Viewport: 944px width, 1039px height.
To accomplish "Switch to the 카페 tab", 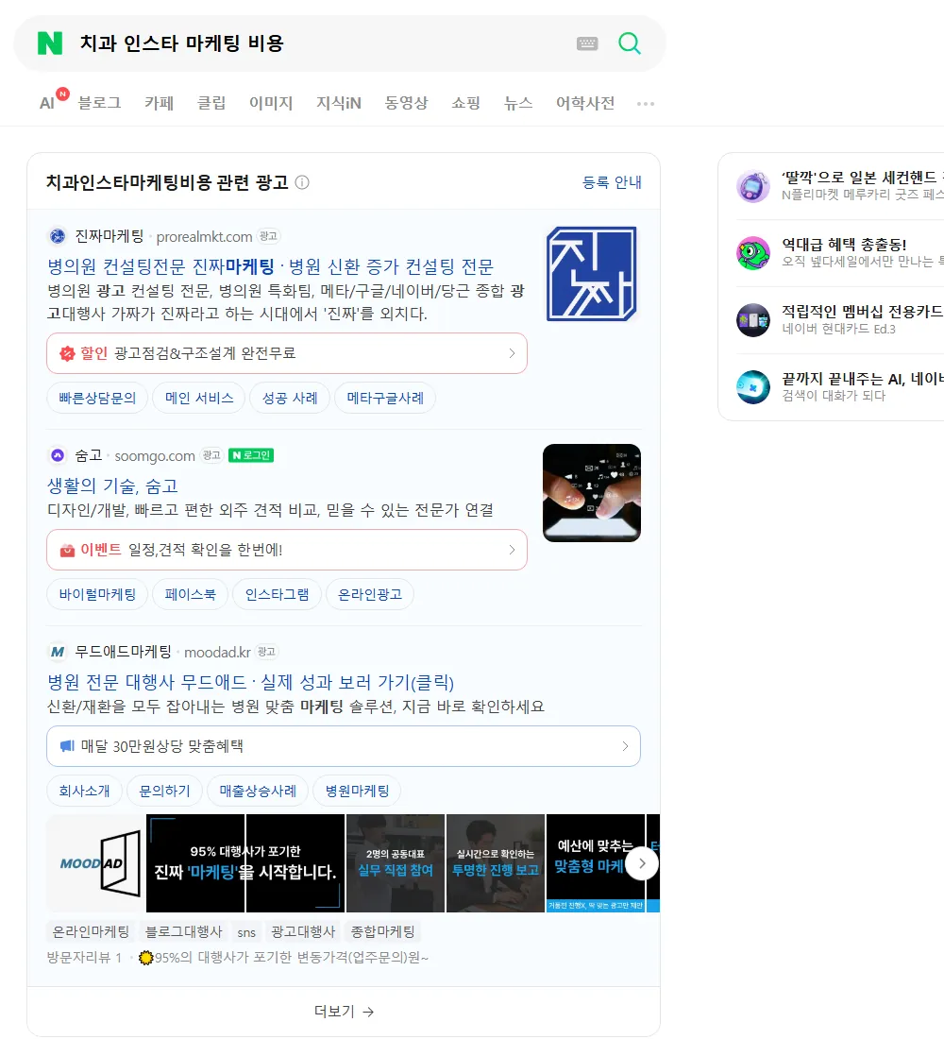I will coord(159,103).
